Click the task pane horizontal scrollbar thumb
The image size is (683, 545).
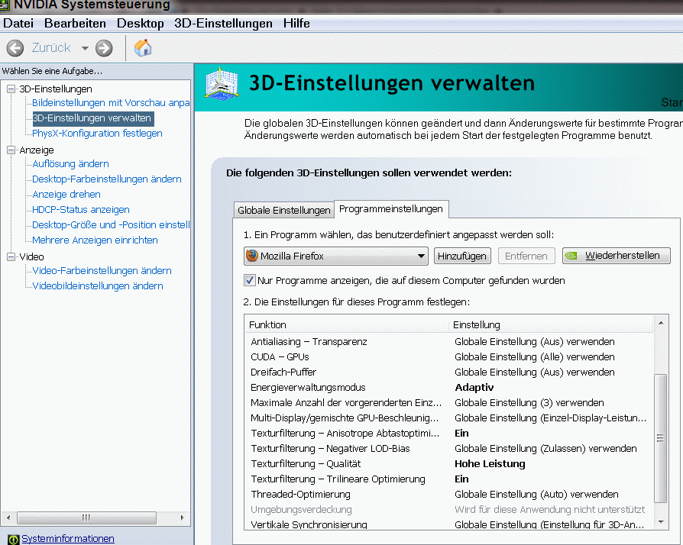pos(86,518)
